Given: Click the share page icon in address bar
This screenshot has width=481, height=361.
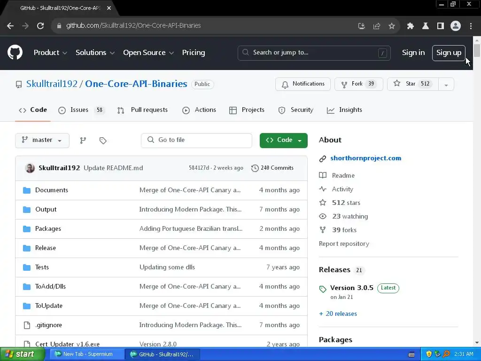Looking at the screenshot, I should pyautogui.click(x=377, y=26).
